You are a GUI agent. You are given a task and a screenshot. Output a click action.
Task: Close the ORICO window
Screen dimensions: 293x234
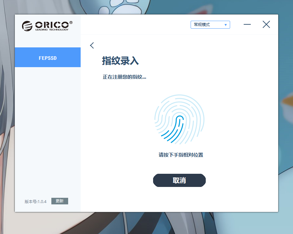coord(266,24)
